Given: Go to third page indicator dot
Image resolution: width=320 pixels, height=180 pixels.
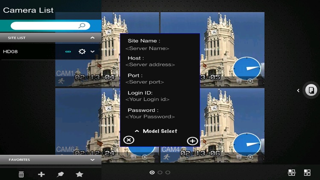Looking at the screenshot, I should [168, 172].
